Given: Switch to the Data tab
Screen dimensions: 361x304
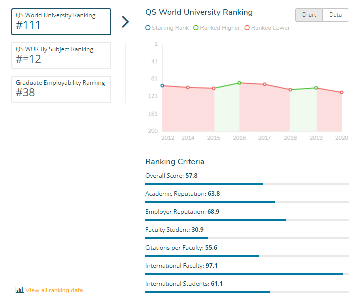Looking at the screenshot, I should (336, 15).
